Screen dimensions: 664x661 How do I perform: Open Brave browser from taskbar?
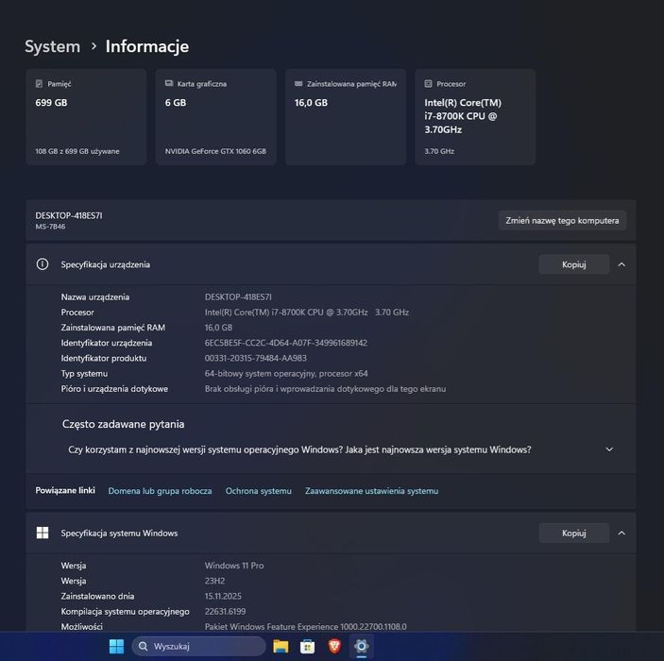point(334,646)
